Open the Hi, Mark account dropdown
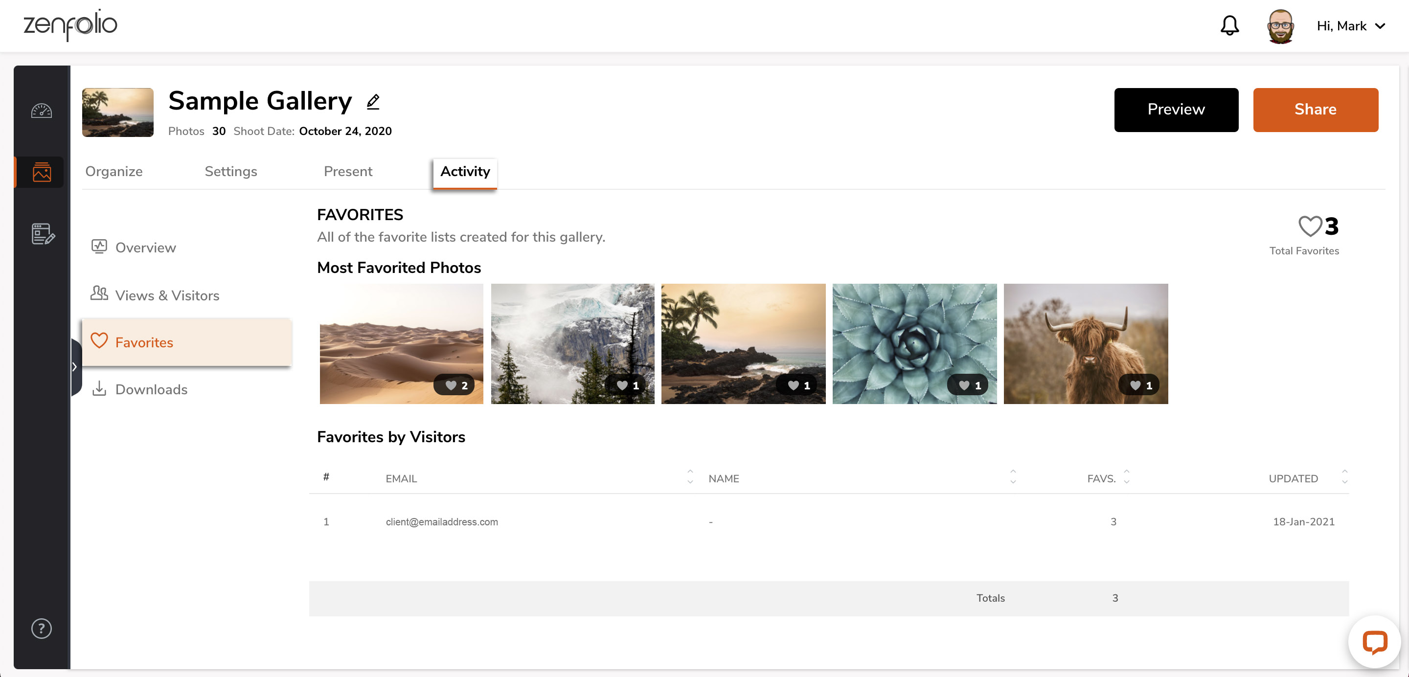This screenshot has width=1409, height=677. [1351, 26]
